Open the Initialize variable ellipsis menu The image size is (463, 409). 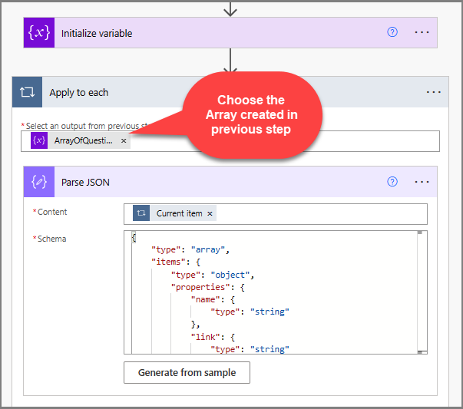pos(422,32)
